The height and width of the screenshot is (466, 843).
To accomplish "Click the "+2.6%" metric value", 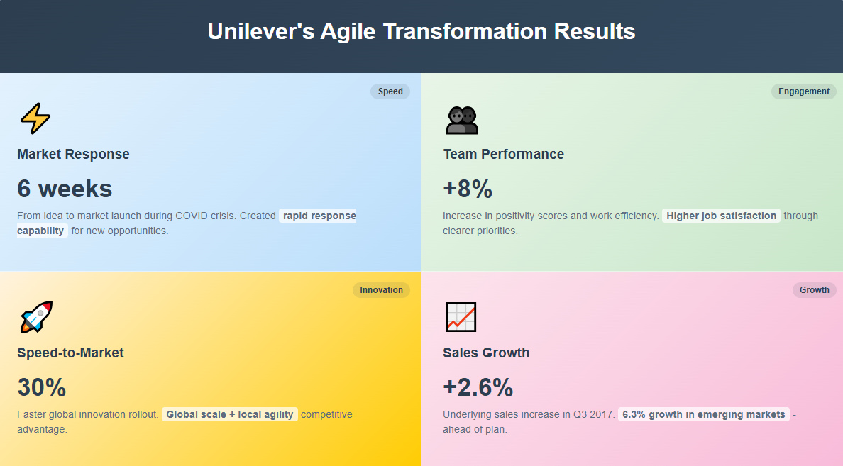I will click(x=478, y=387).
